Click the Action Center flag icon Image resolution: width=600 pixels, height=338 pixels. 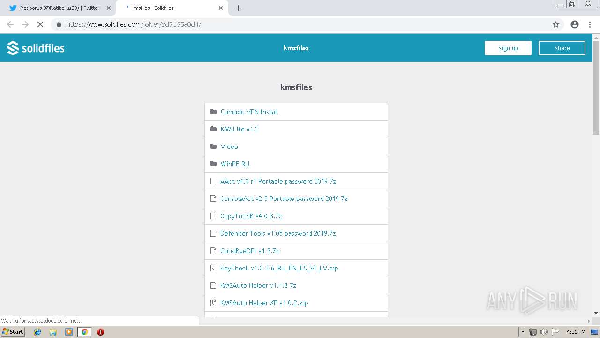pos(555,332)
